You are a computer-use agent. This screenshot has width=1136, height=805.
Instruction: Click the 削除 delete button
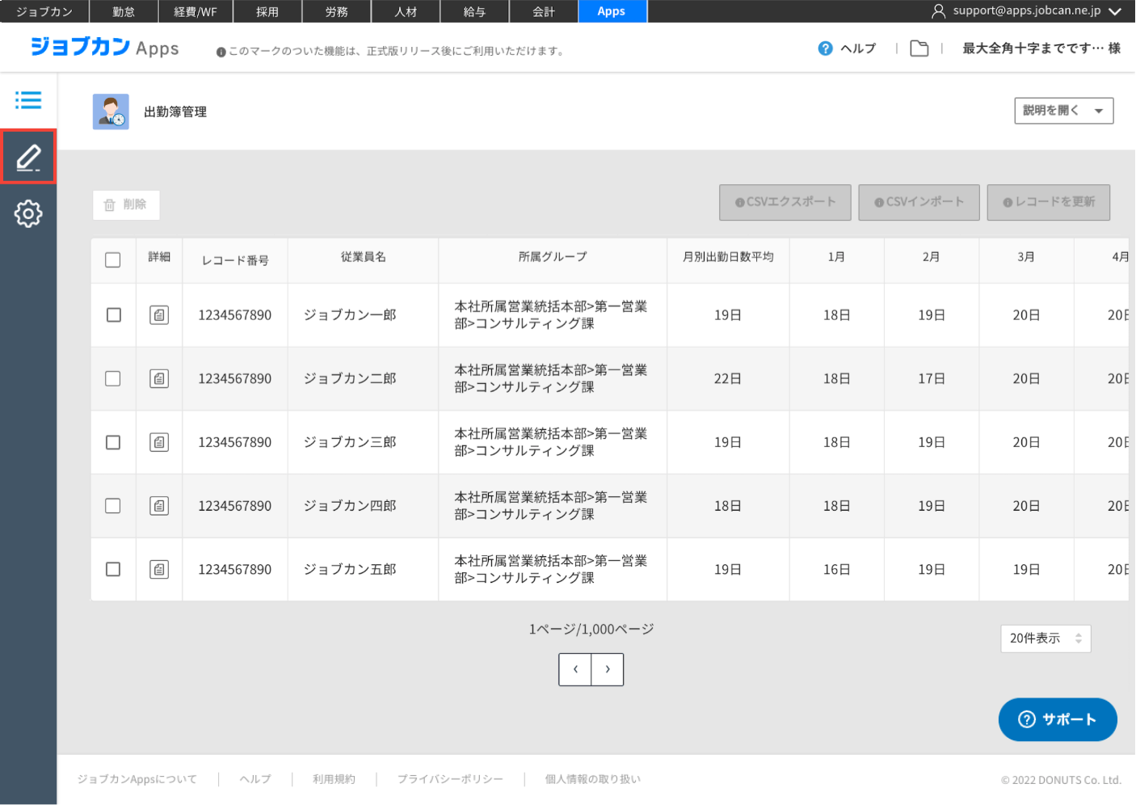click(126, 205)
